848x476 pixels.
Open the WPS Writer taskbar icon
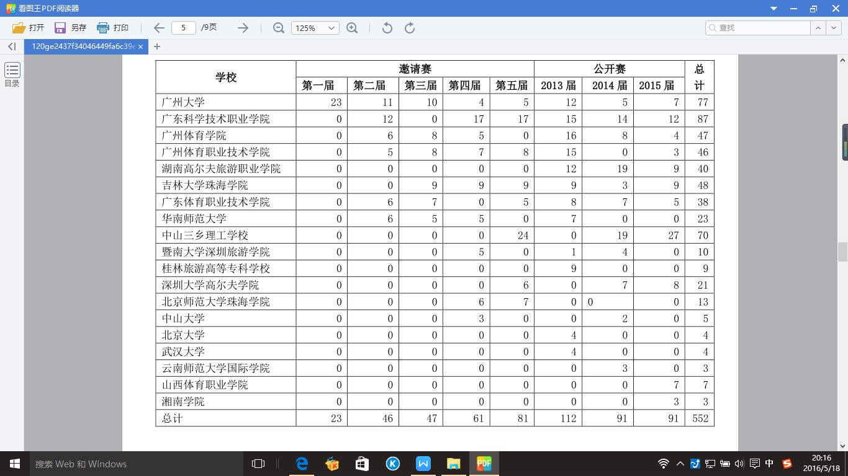pyautogui.click(x=423, y=464)
